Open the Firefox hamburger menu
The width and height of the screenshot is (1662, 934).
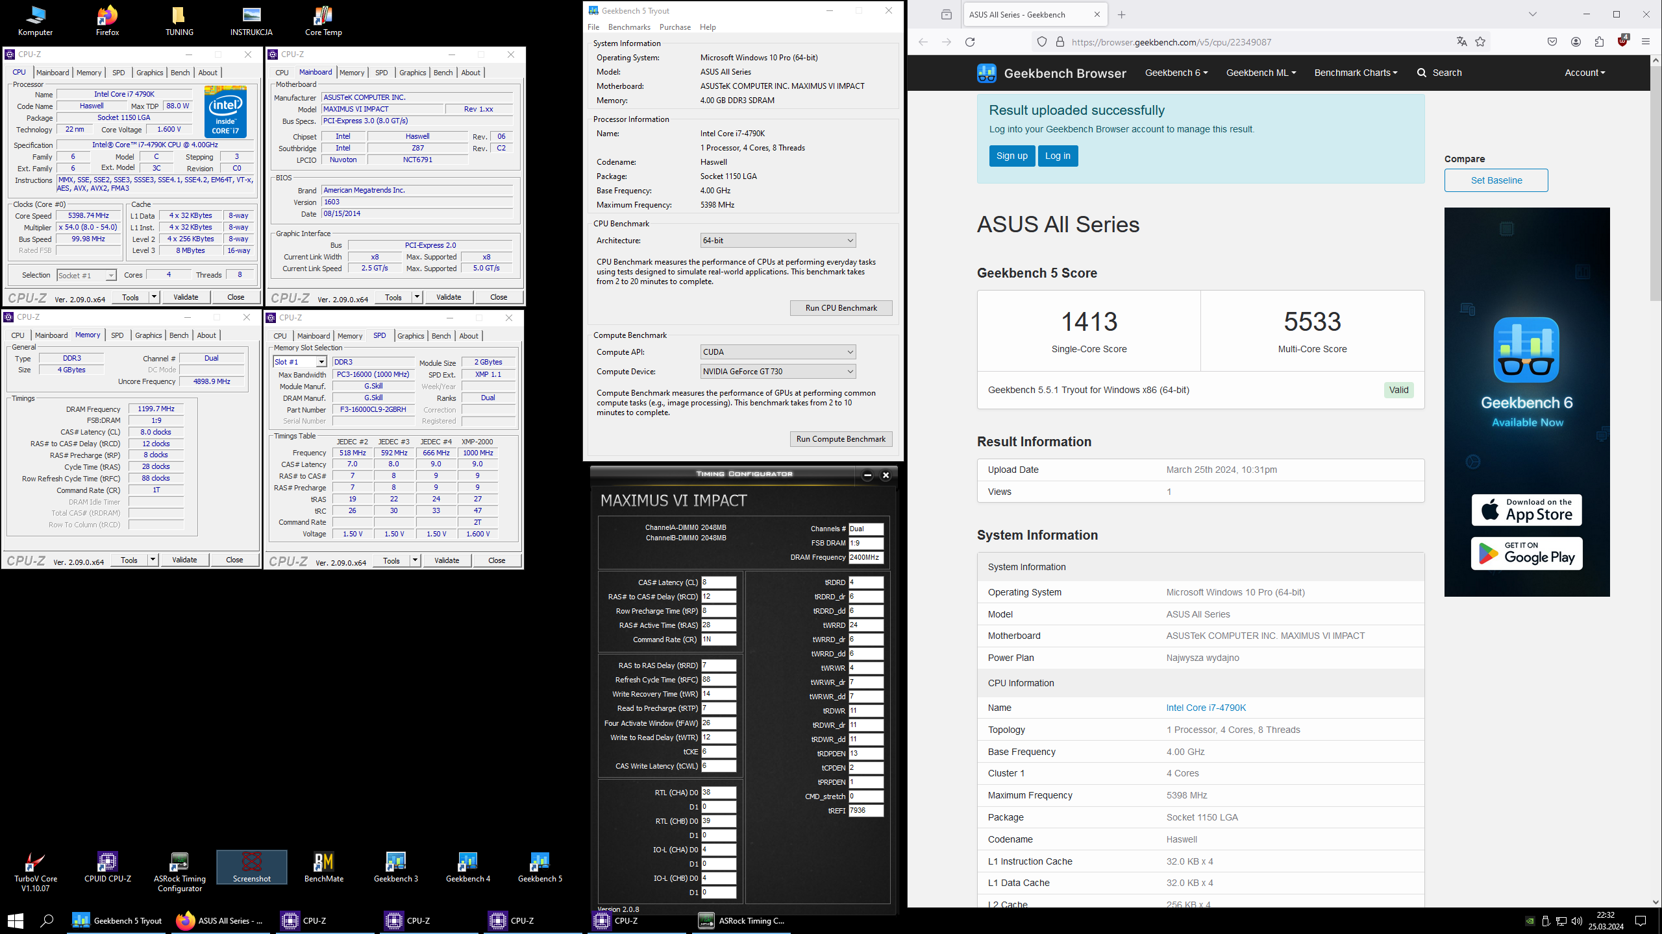(x=1645, y=42)
